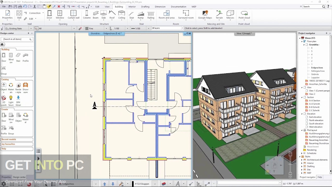Switch to the Interior ribbon tab
This screenshot has width=332, height=187.
(x=132, y=7)
